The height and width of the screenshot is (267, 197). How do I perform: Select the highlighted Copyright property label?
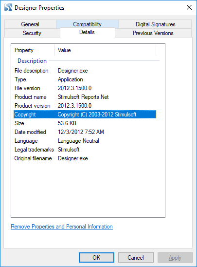click(x=25, y=114)
